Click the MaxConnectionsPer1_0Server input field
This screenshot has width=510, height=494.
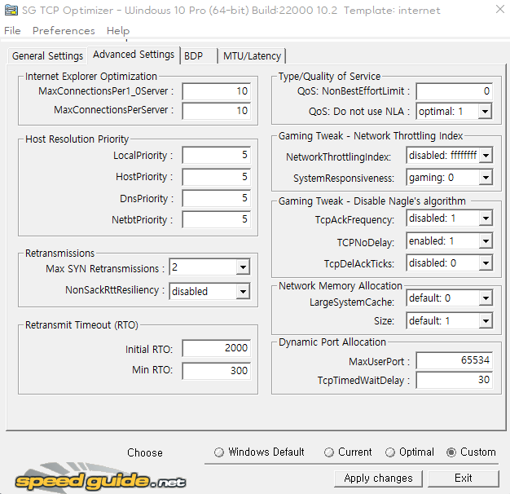216,91
